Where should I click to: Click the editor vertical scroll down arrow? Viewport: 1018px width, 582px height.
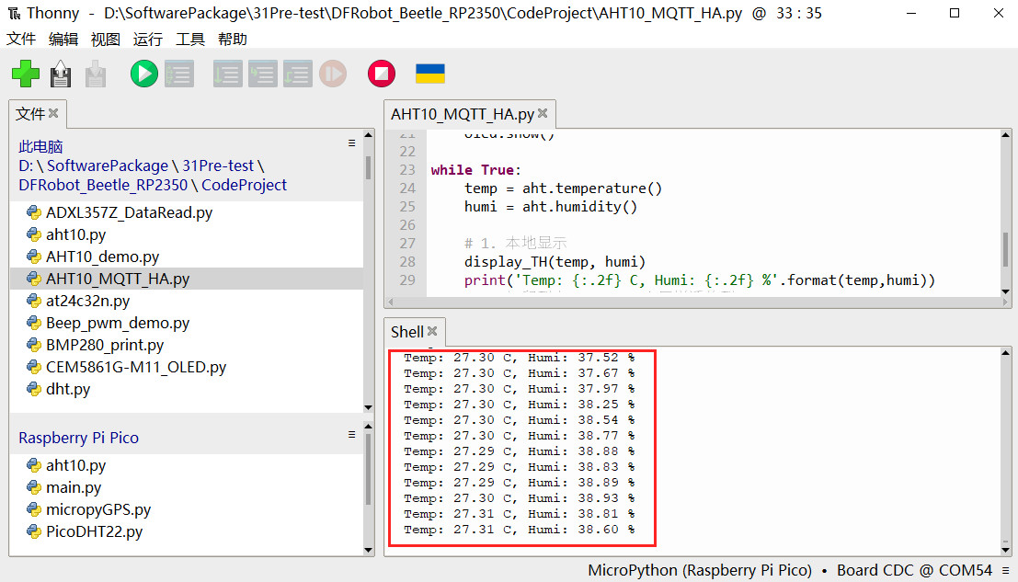[1006, 291]
